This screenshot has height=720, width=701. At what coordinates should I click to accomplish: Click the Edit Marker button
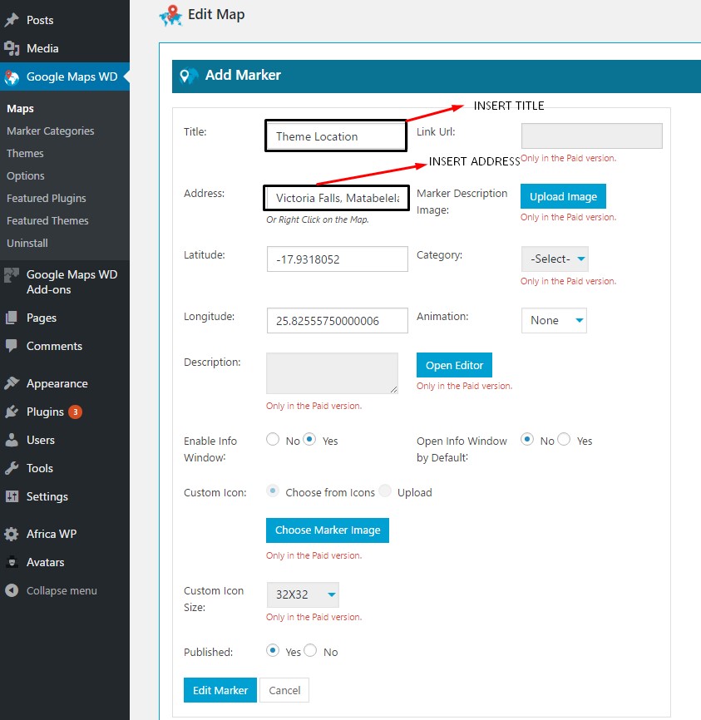click(x=220, y=690)
